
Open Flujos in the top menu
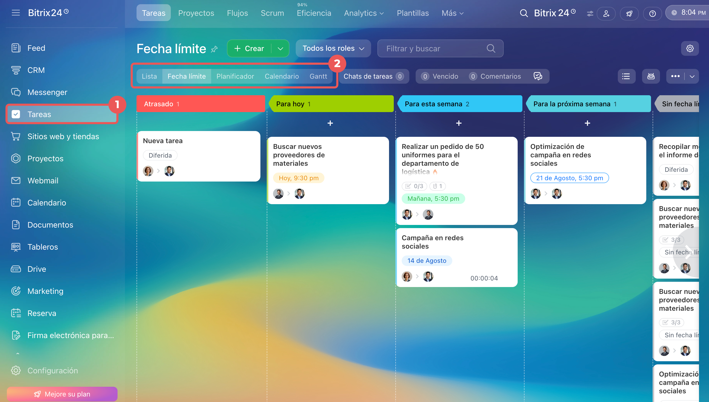pyautogui.click(x=237, y=13)
